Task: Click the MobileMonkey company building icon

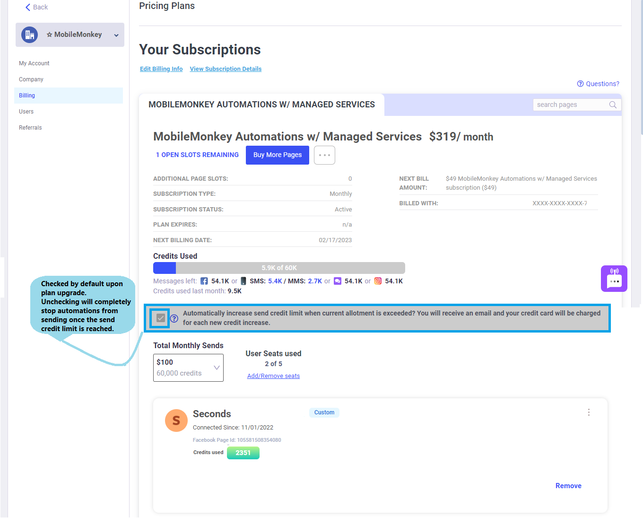Action: pyautogui.click(x=30, y=35)
